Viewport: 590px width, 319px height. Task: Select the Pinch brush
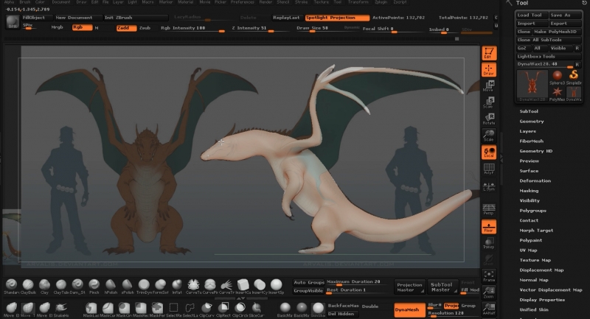pos(94,284)
